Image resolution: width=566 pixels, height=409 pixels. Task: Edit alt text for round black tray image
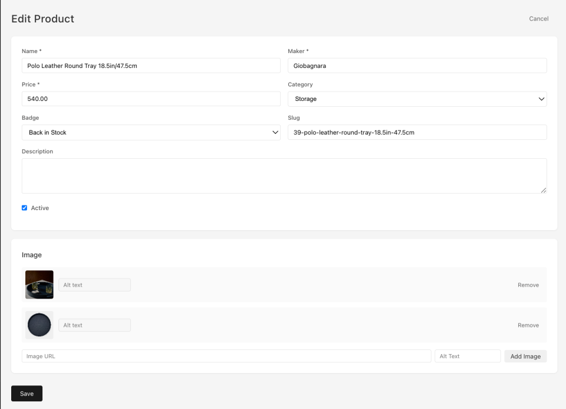(x=94, y=325)
